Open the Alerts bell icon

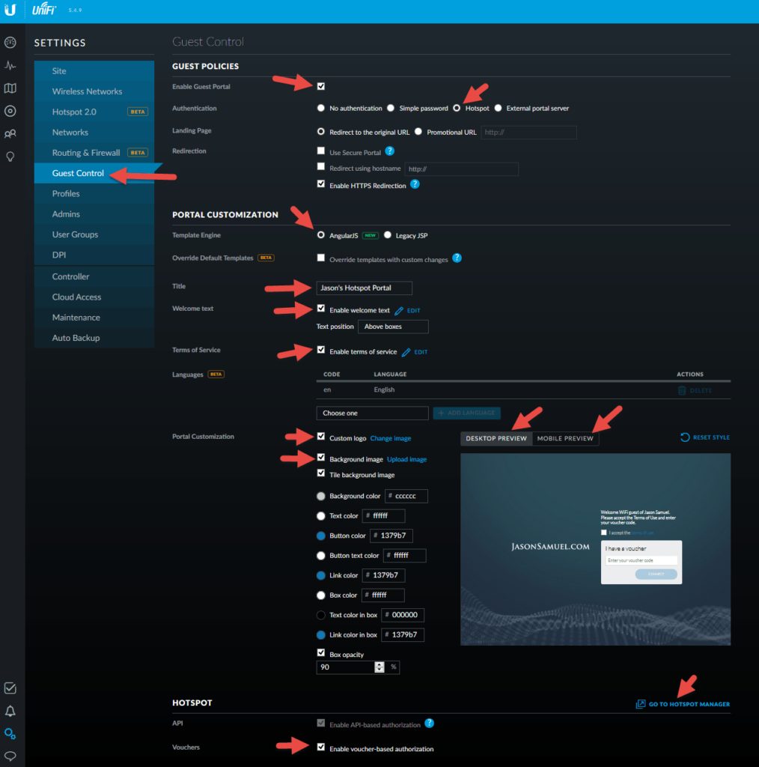click(x=10, y=711)
